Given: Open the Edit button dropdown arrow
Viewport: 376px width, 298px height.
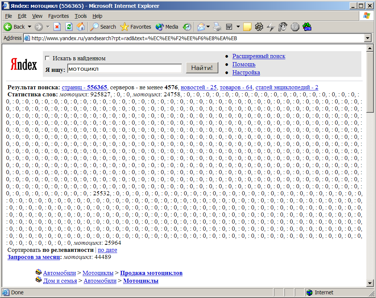Looking at the screenshot, I should (x=238, y=27).
